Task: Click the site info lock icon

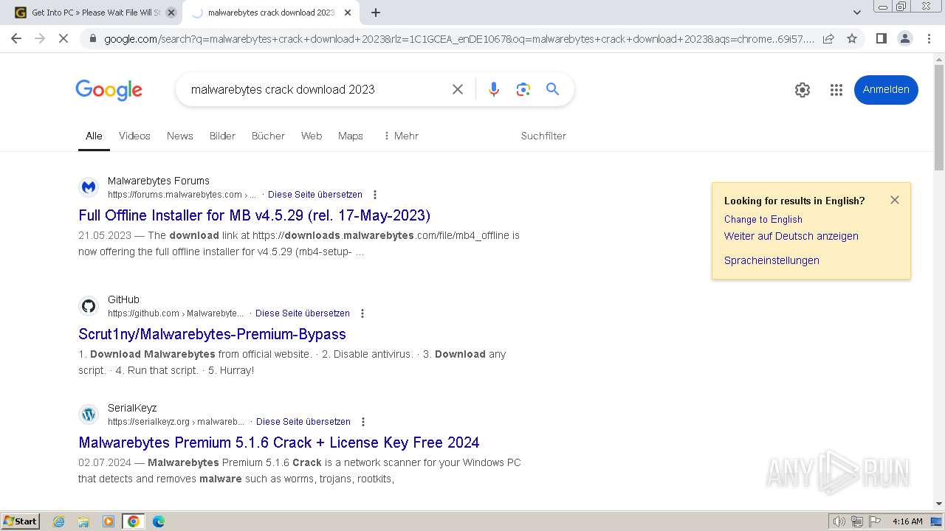Action: click(92, 38)
